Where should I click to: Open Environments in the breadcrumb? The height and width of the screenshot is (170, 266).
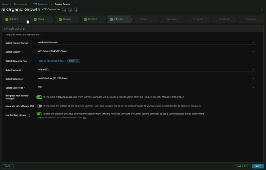[x=20, y=4]
